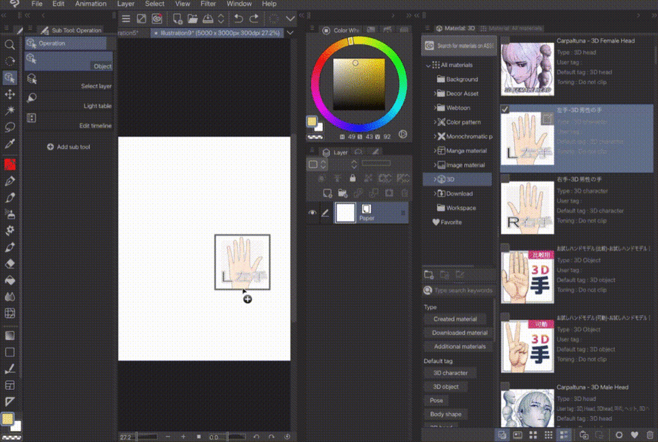Toggle the 3D character default tag filter

tap(450, 373)
